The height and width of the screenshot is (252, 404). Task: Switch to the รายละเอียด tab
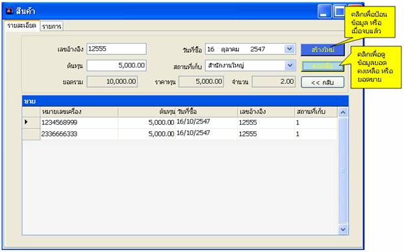tap(21, 25)
